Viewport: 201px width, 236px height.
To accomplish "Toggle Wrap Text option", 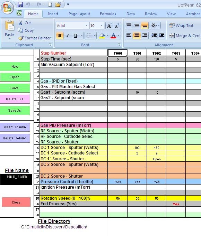I will coord(181,26).
